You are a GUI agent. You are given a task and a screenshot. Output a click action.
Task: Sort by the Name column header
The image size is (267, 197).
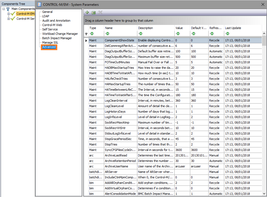click(x=120, y=28)
